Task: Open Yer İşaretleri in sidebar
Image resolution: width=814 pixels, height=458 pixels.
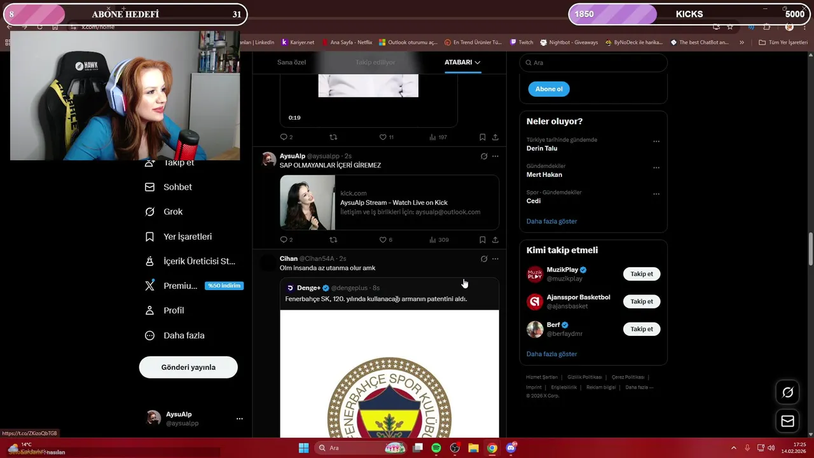Action: pos(179,237)
